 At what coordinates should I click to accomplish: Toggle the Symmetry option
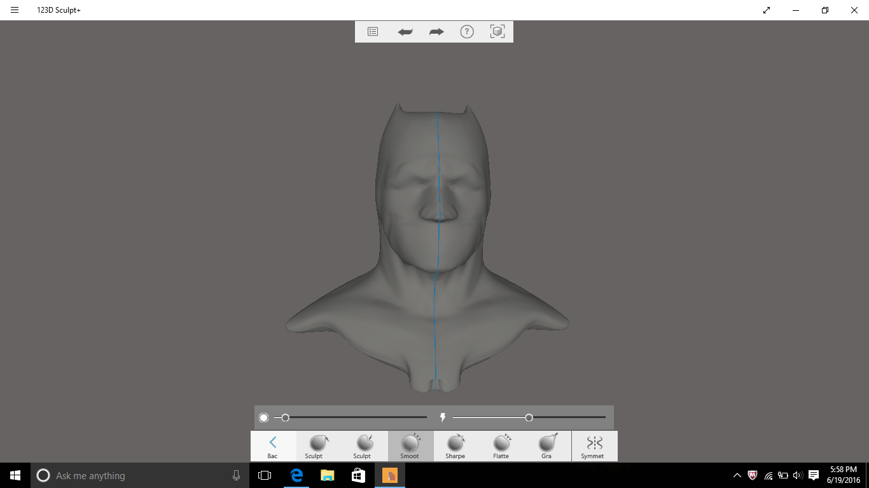[x=594, y=446]
